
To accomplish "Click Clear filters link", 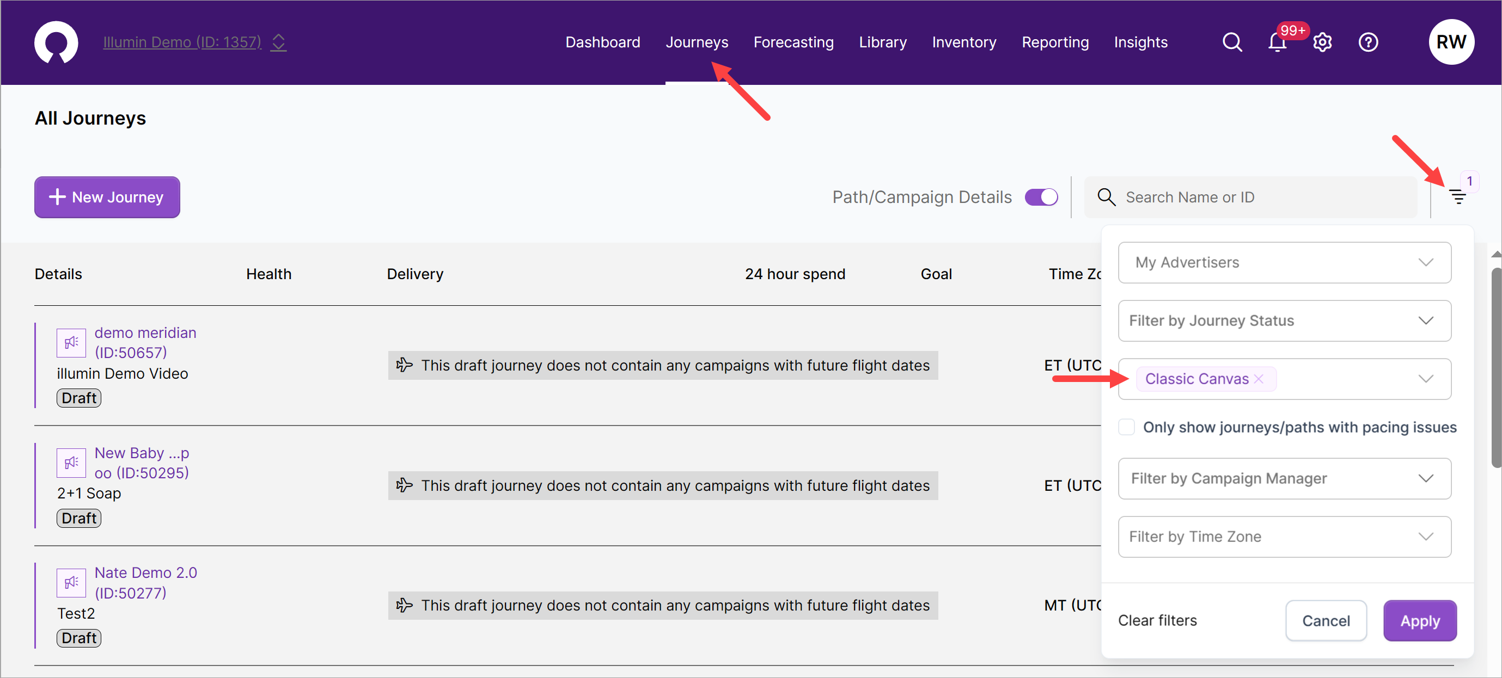I will pyautogui.click(x=1157, y=620).
